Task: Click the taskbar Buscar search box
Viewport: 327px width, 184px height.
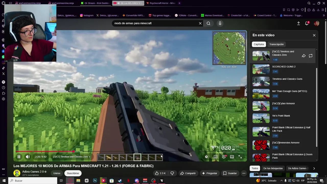Action: tap(33, 181)
